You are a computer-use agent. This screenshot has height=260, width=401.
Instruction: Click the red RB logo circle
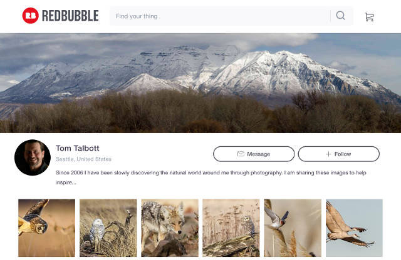[x=31, y=16]
